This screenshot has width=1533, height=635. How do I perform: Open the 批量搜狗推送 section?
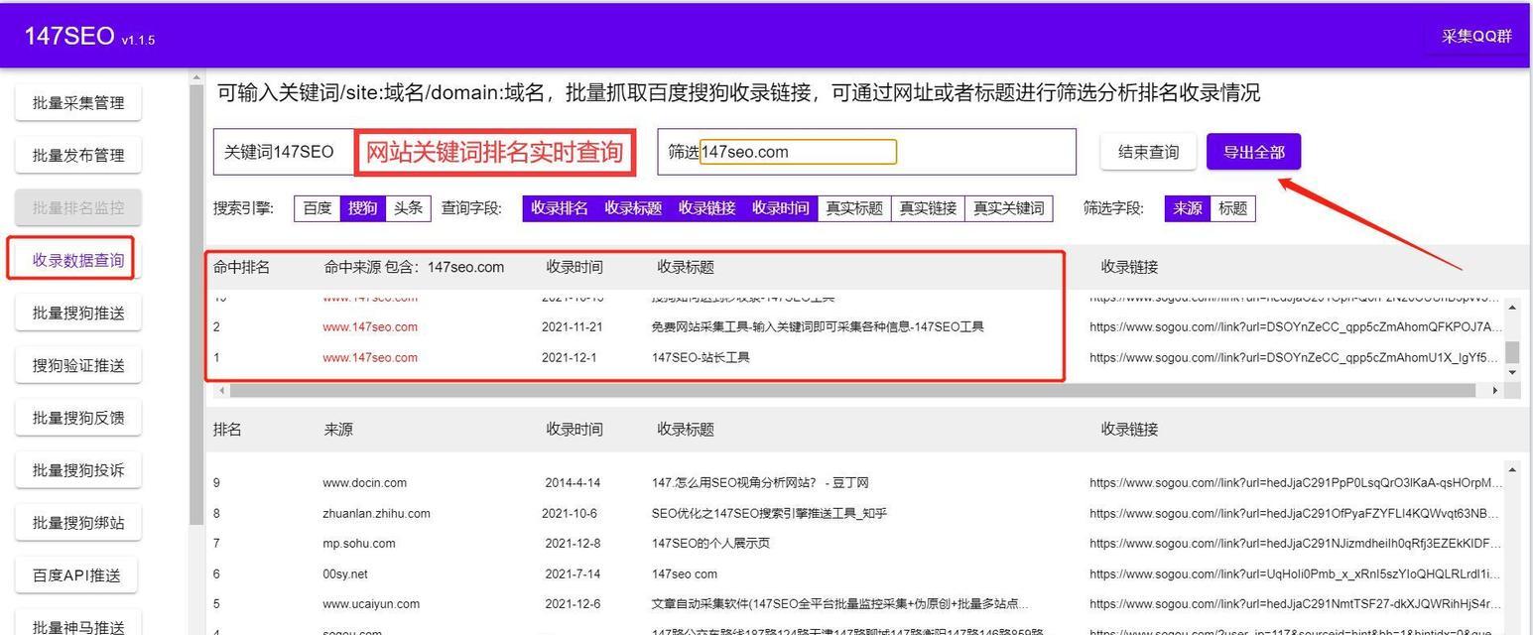point(77,312)
